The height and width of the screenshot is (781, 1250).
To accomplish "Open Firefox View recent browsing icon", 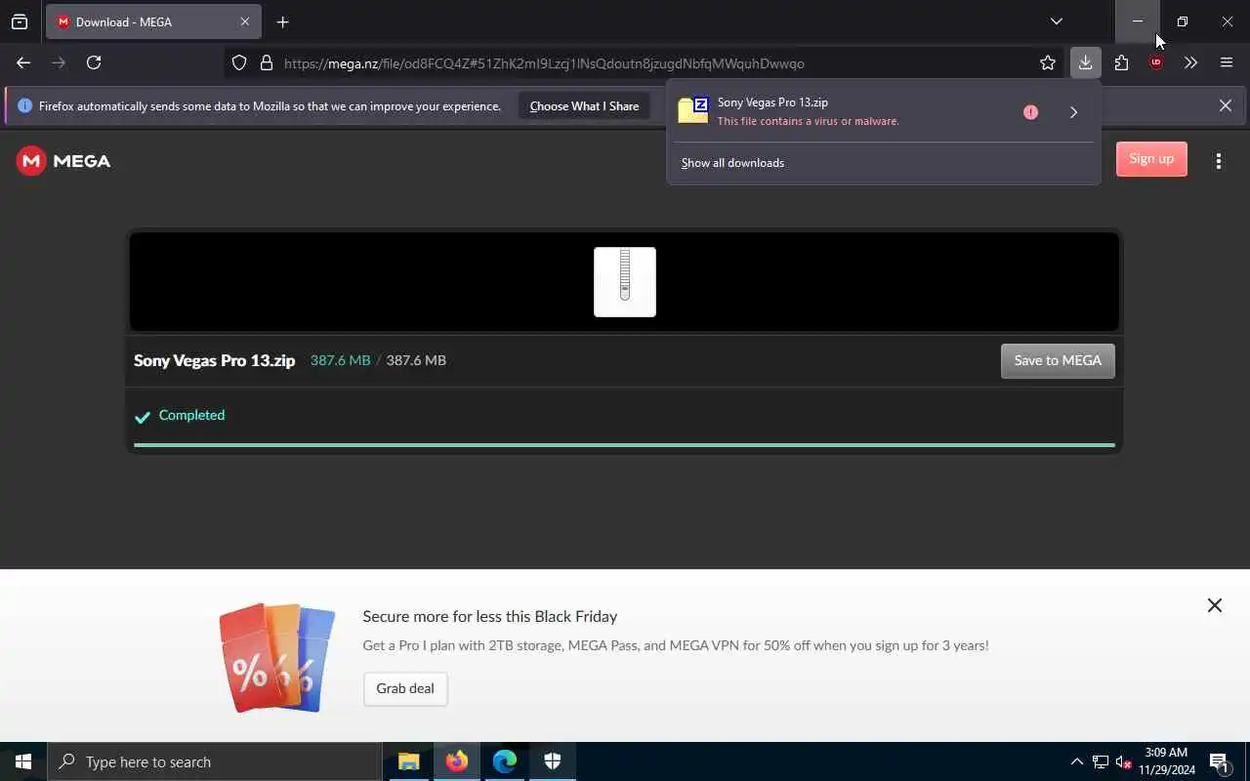I will coord(20,21).
